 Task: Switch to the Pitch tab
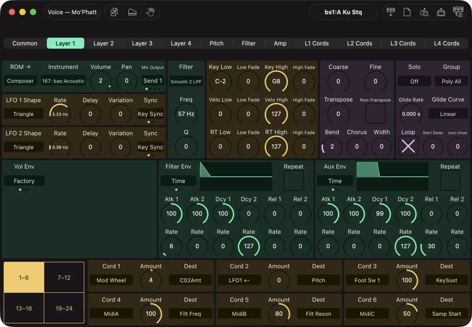[x=216, y=43]
